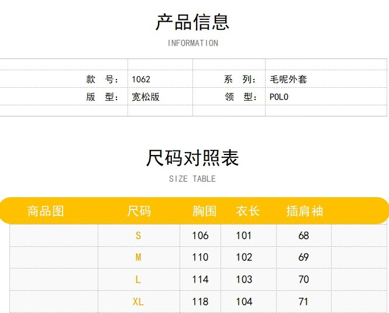Click sleeve value 70 in L row
Screen dimensions: 389x313
point(304,280)
